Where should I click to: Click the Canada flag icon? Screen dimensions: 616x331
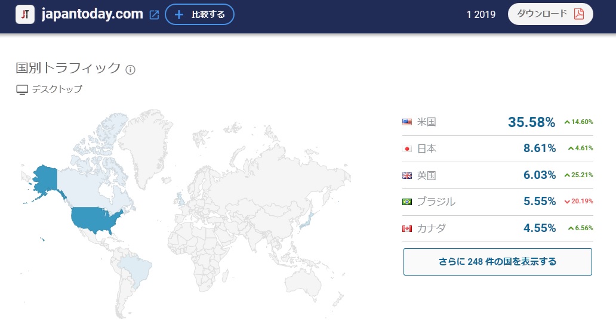coord(407,228)
